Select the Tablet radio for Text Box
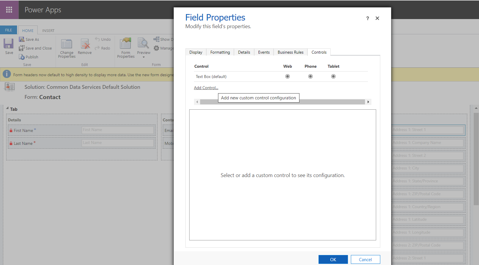The image size is (479, 265). (x=333, y=76)
